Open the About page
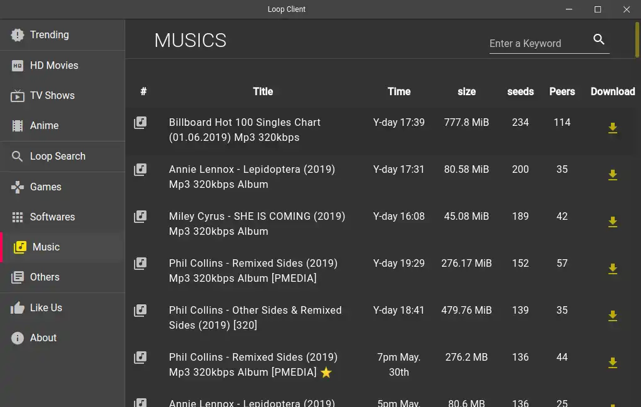This screenshot has width=641, height=407. 43,337
